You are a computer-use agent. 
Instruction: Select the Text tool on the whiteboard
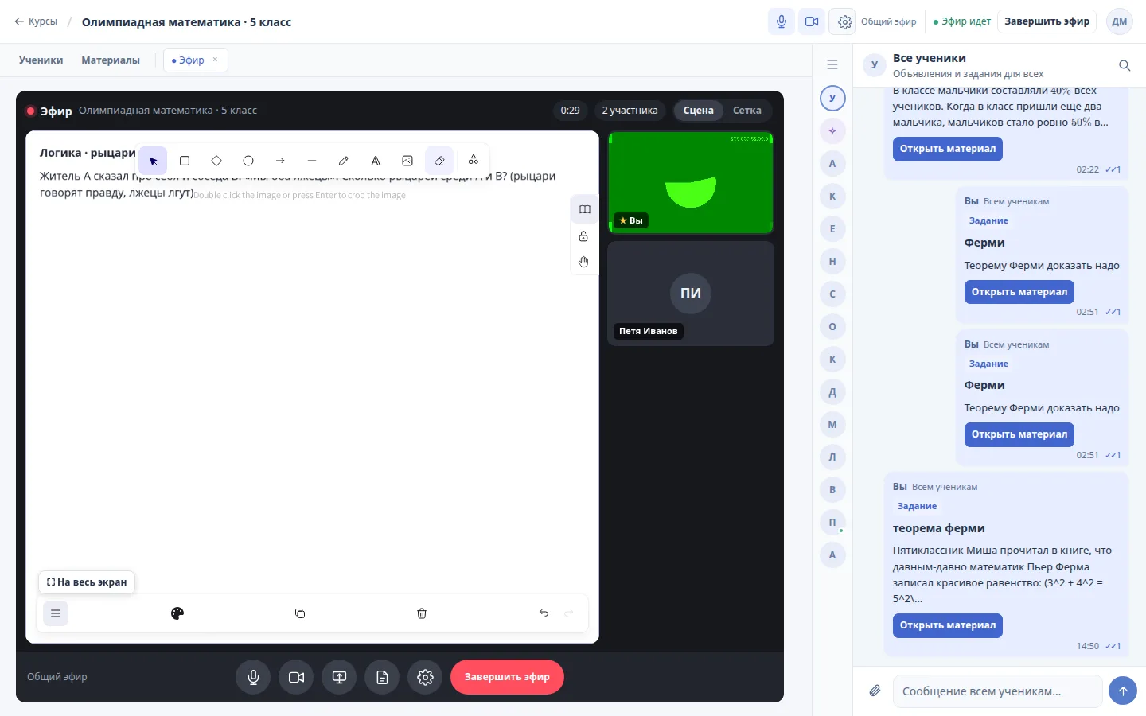point(376,161)
